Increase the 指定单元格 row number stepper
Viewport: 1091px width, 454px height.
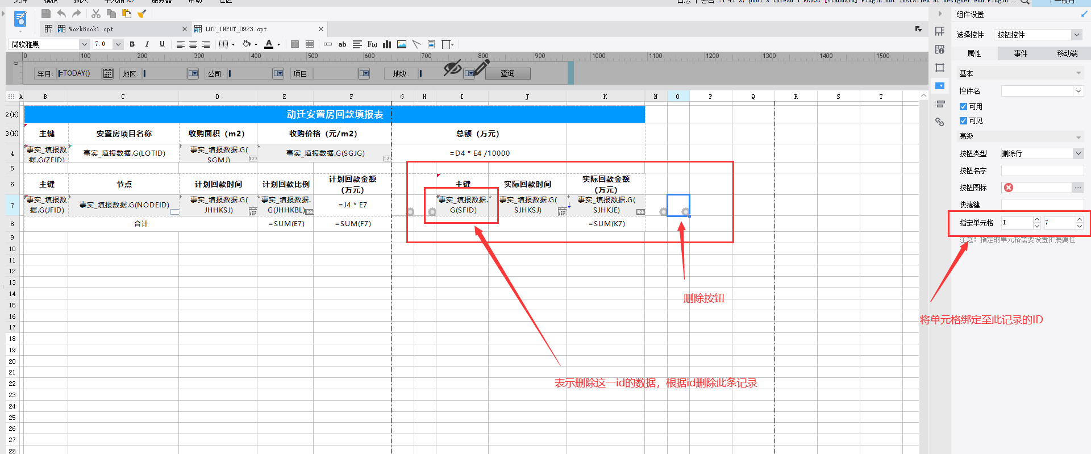(1080, 220)
